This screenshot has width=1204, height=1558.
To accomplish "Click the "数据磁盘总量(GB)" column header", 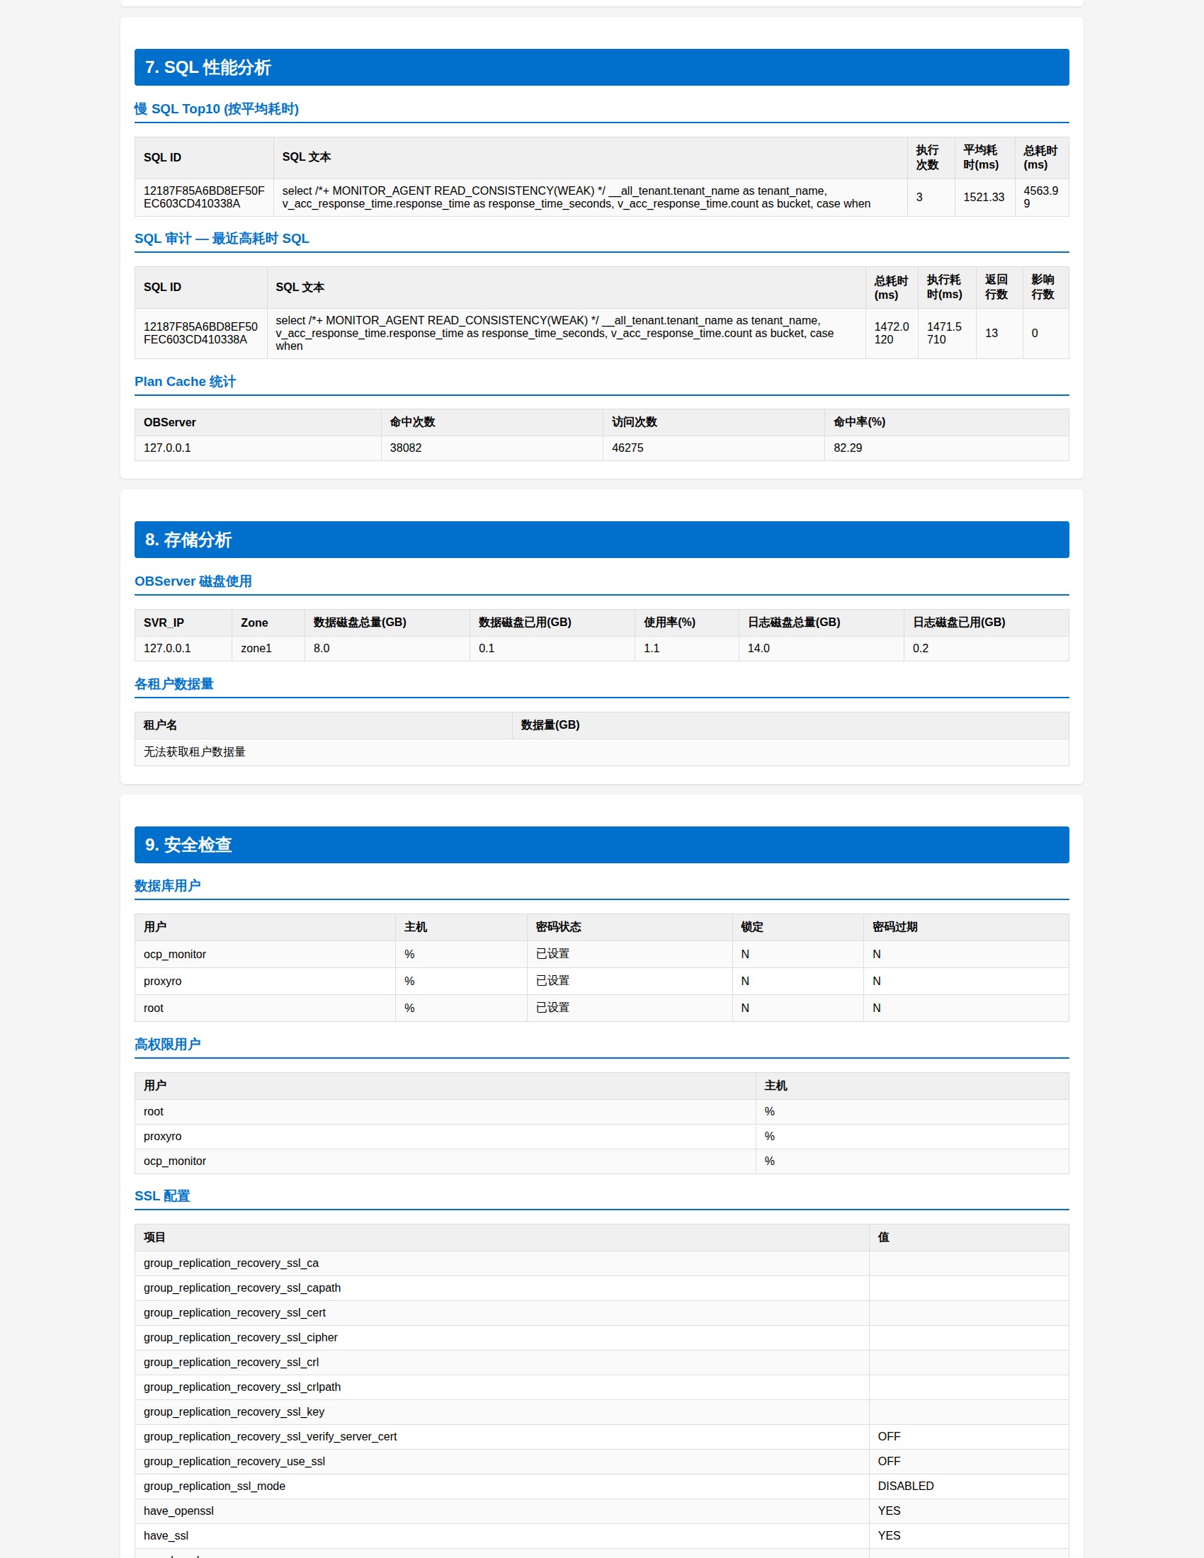I will (x=387, y=622).
